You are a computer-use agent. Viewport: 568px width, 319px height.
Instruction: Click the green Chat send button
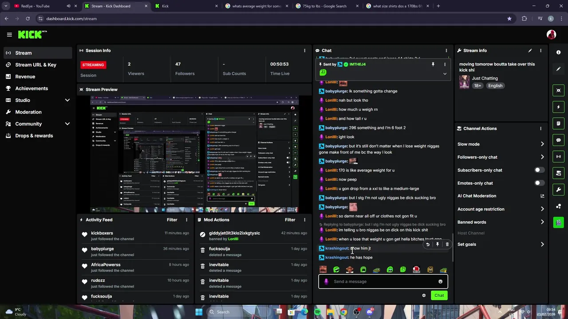click(x=439, y=296)
